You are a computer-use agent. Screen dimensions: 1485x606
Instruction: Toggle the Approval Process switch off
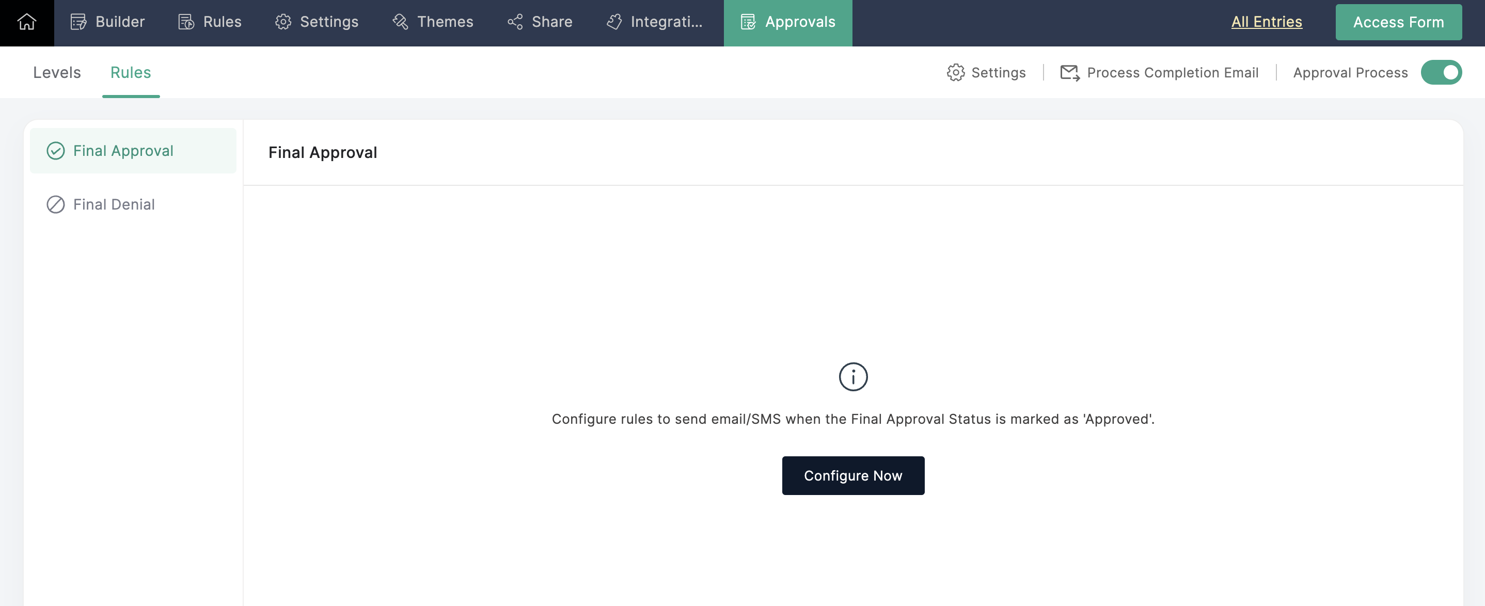coord(1441,73)
